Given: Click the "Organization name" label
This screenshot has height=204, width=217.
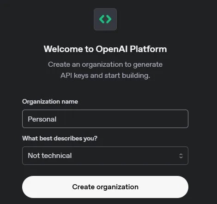Looking at the screenshot, I should pyautogui.click(x=50, y=102).
